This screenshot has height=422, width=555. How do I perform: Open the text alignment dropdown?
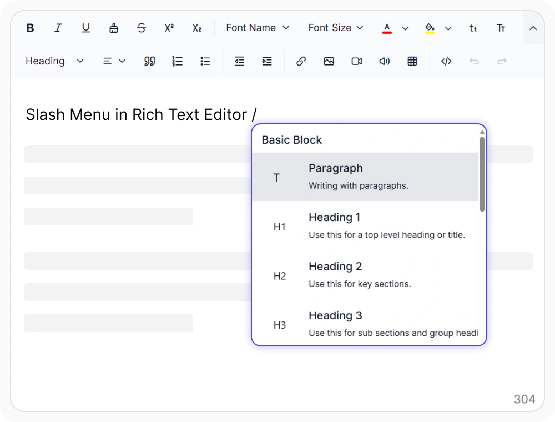pos(114,61)
